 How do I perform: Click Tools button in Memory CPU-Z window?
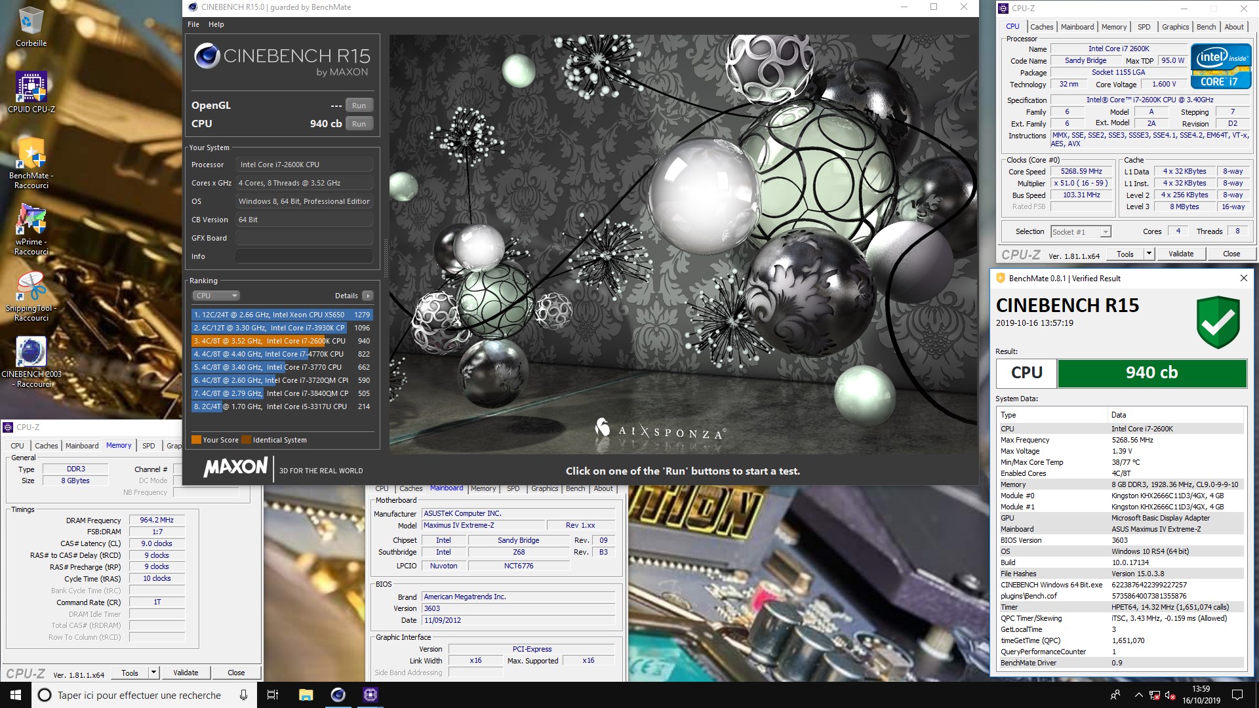(x=130, y=673)
